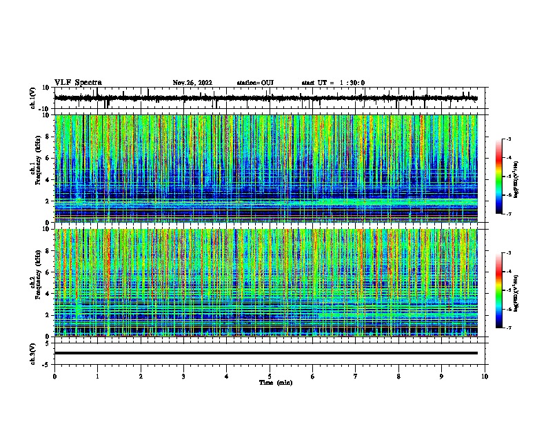Viewport: 546px width, 422px height.
Task: Click the "ch.2 Frequency (kHz)" axis label
Action: click(x=36, y=274)
